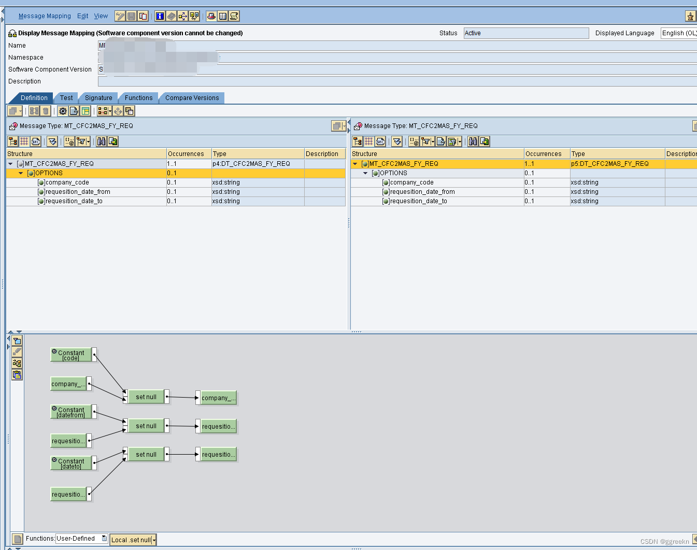Viewport: 697px width, 550px height.
Task: Select source company_code row
Action: (x=176, y=182)
